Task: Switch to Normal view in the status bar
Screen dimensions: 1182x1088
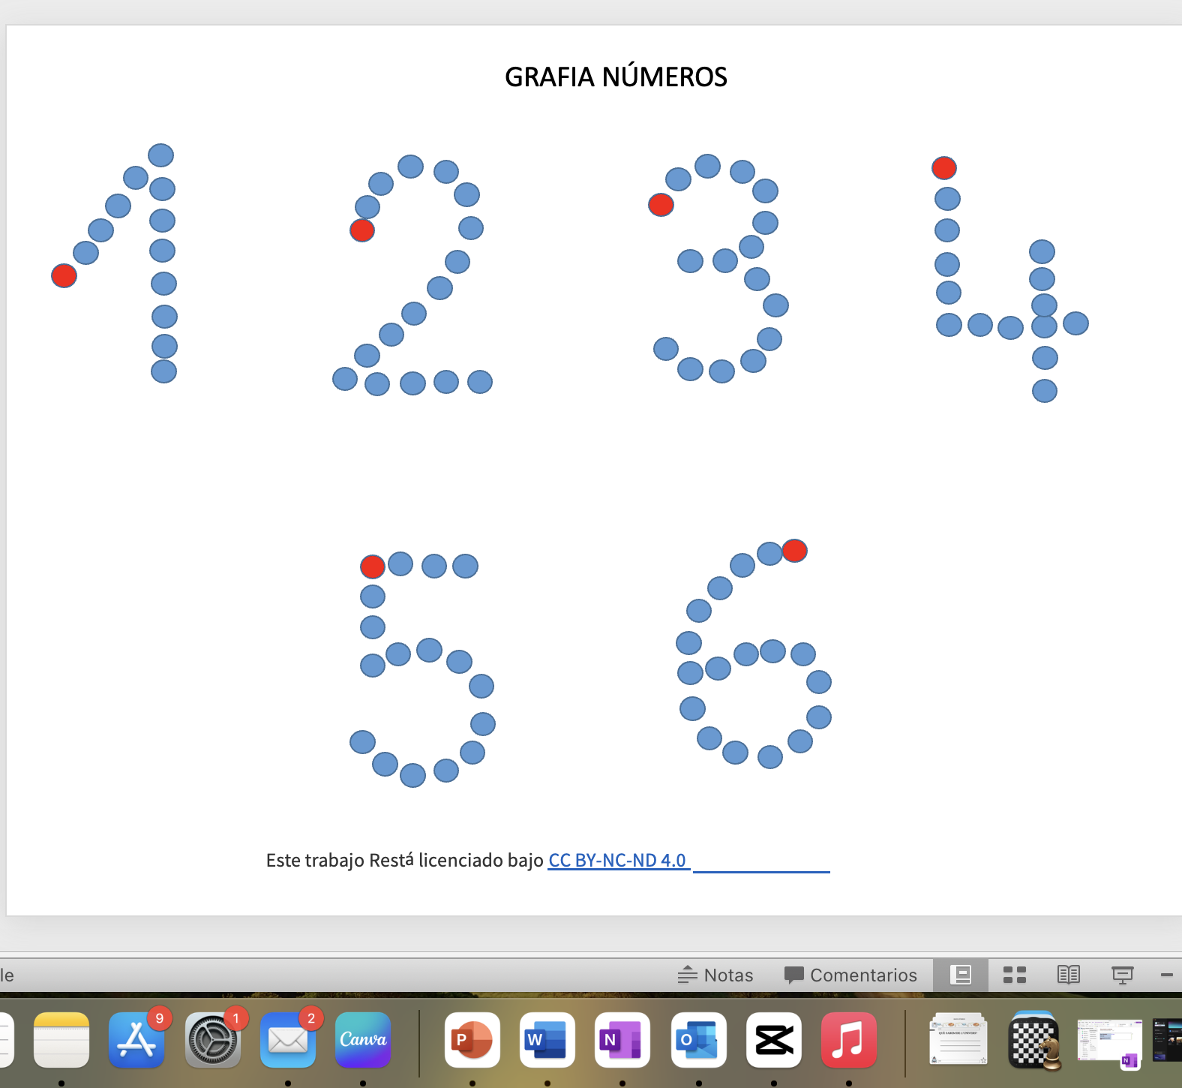Action: [x=961, y=975]
